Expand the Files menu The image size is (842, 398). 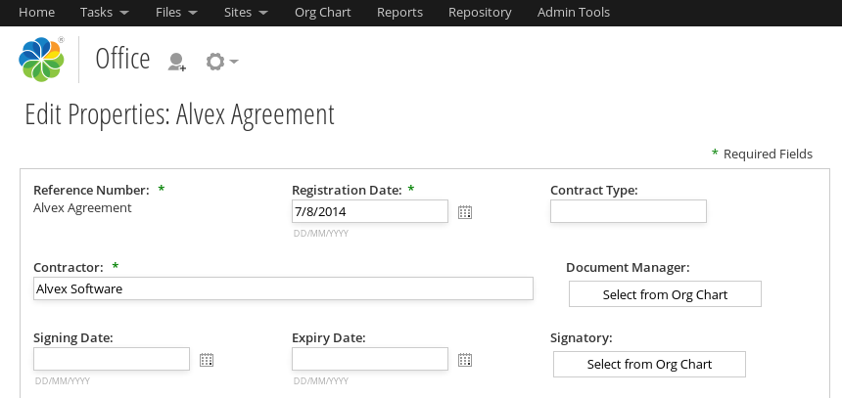pyautogui.click(x=176, y=13)
